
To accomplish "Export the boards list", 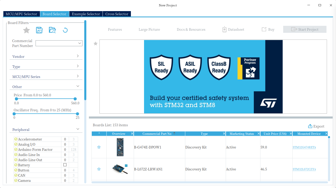I will tap(316, 126).
